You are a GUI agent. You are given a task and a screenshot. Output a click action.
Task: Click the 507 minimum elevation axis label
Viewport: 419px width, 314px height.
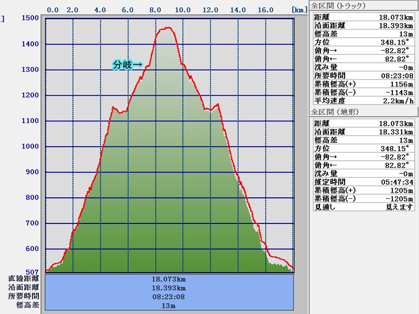(32, 272)
